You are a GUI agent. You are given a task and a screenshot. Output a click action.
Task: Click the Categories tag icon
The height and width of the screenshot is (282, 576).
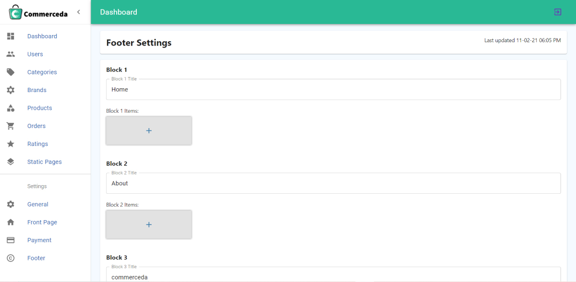tap(11, 72)
